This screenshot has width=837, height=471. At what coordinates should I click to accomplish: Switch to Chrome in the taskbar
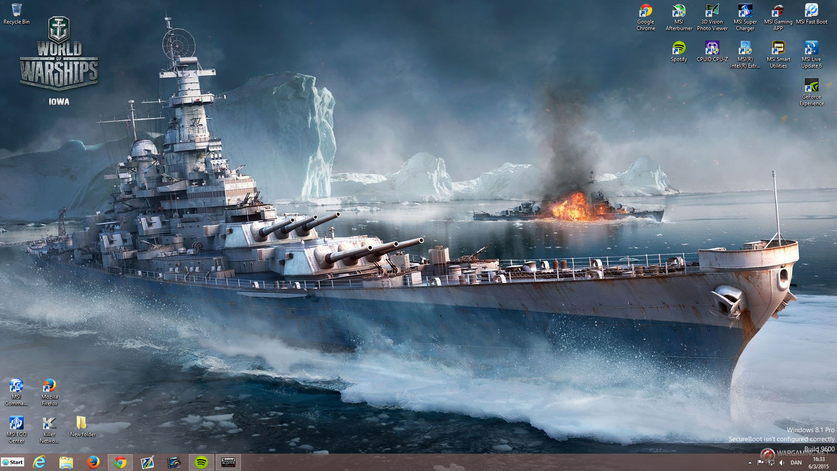(120, 462)
